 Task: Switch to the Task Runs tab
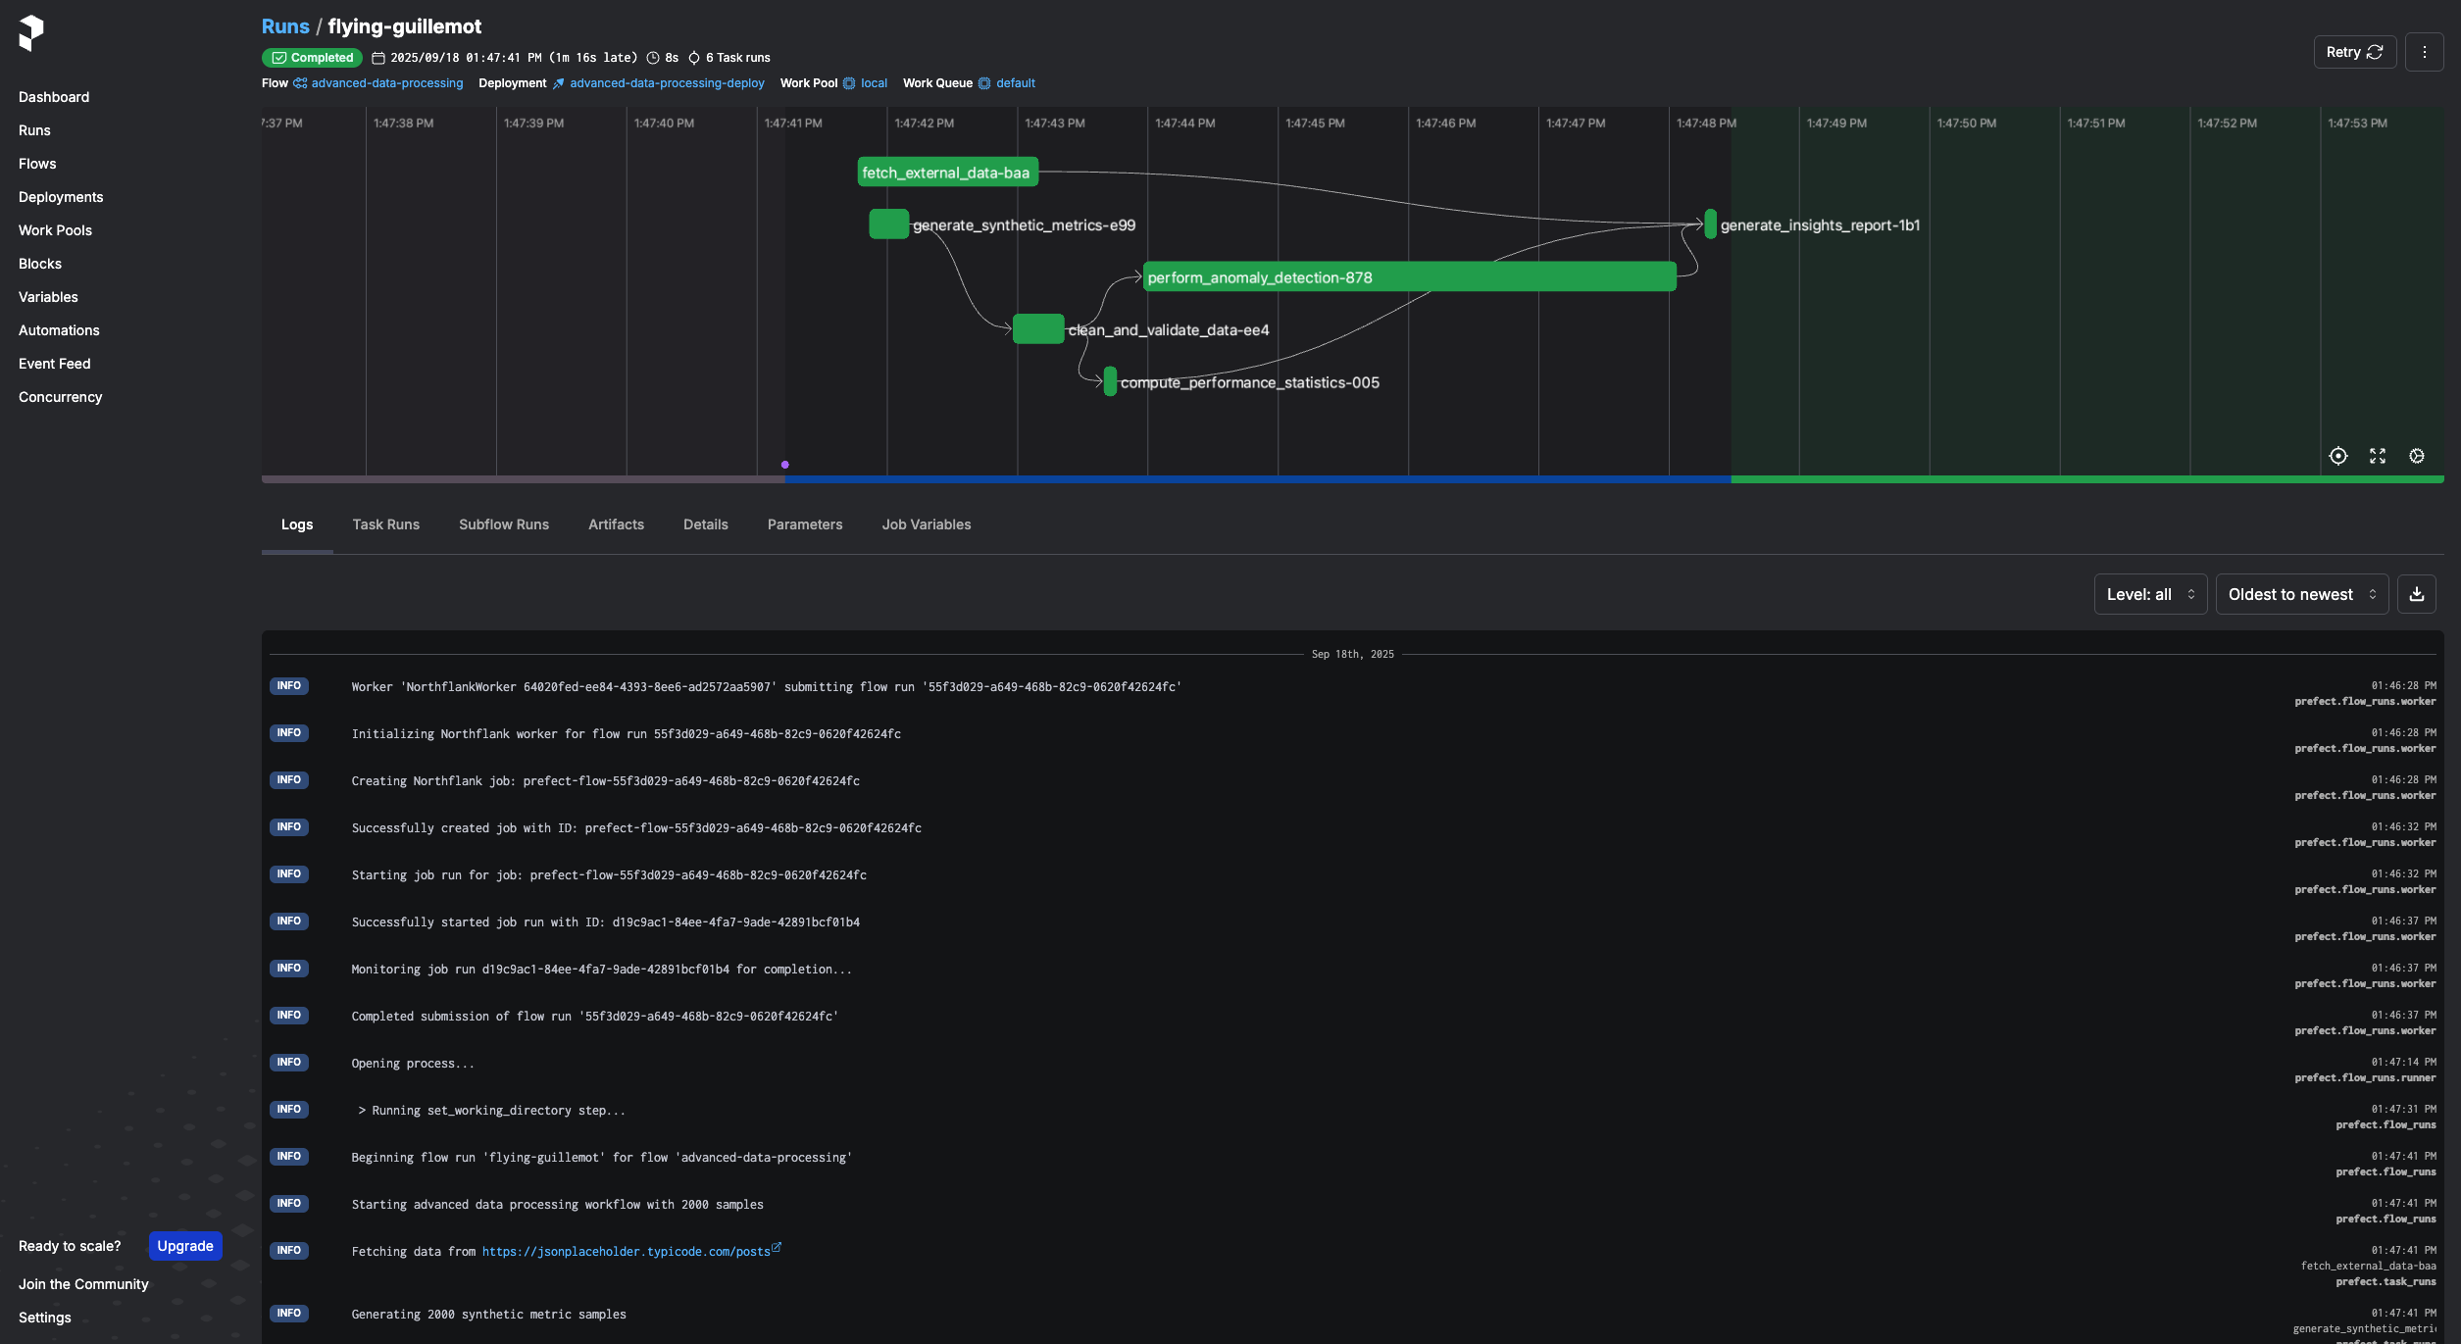385,524
